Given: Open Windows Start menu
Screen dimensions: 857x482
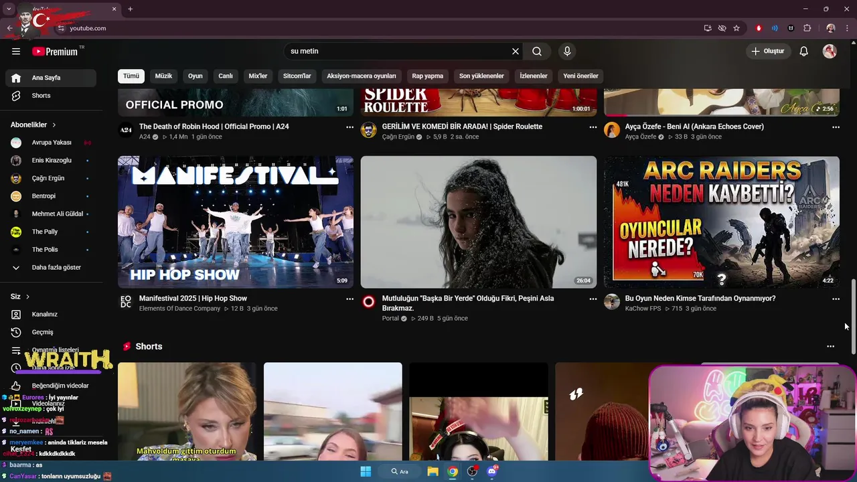Looking at the screenshot, I should pyautogui.click(x=366, y=471).
